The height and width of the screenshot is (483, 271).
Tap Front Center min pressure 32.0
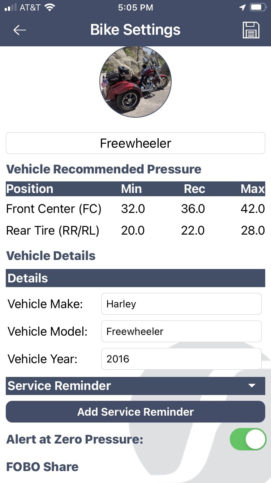point(133,209)
